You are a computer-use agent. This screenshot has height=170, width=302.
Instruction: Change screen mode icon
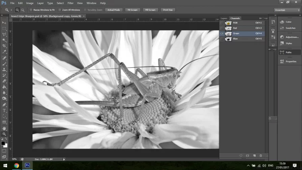4,157
